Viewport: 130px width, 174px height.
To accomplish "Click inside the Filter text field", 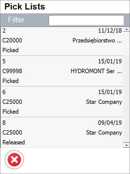I will tap(86, 20).
